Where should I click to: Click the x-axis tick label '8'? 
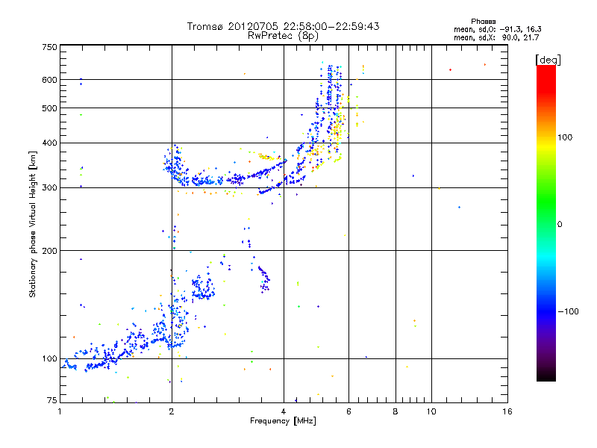(x=396, y=411)
